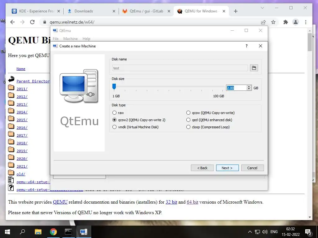Open the command prompt taskbar icon
Screen dimensions: 318x238
[68, 232]
